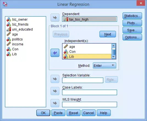Open the Statistics dialog
This screenshot has height=121, width=147.
coord(132,16)
